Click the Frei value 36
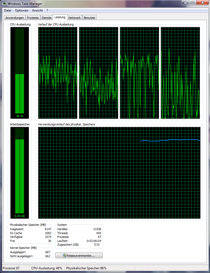This screenshot has width=210, height=273. (x=50, y=241)
